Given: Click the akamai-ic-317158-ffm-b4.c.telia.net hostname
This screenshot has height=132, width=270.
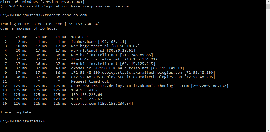Looking at the screenshot, I should pos(110,68).
